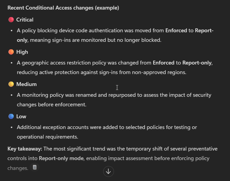This screenshot has height=181, width=230.
Task: Click the 'Critical' severity heading
Action: point(25,20)
